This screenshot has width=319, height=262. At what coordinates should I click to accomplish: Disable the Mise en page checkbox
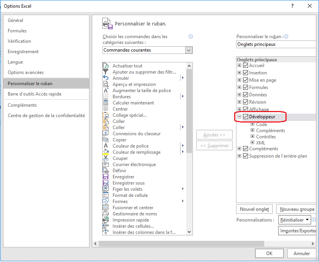[246, 80]
